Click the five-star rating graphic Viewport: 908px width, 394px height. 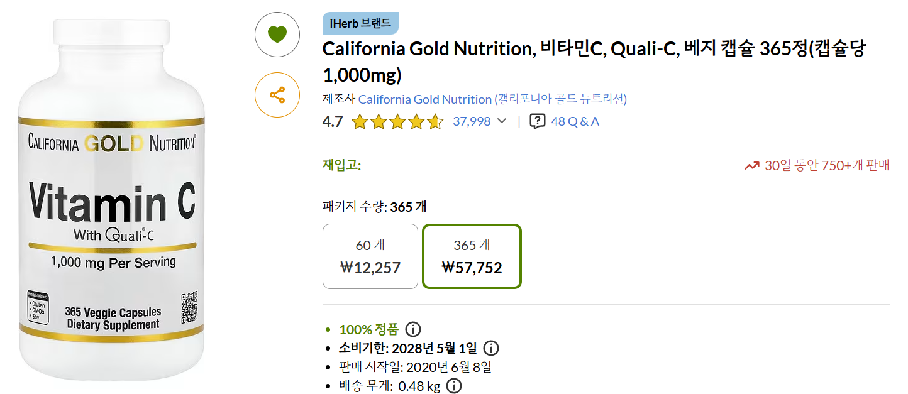point(397,121)
